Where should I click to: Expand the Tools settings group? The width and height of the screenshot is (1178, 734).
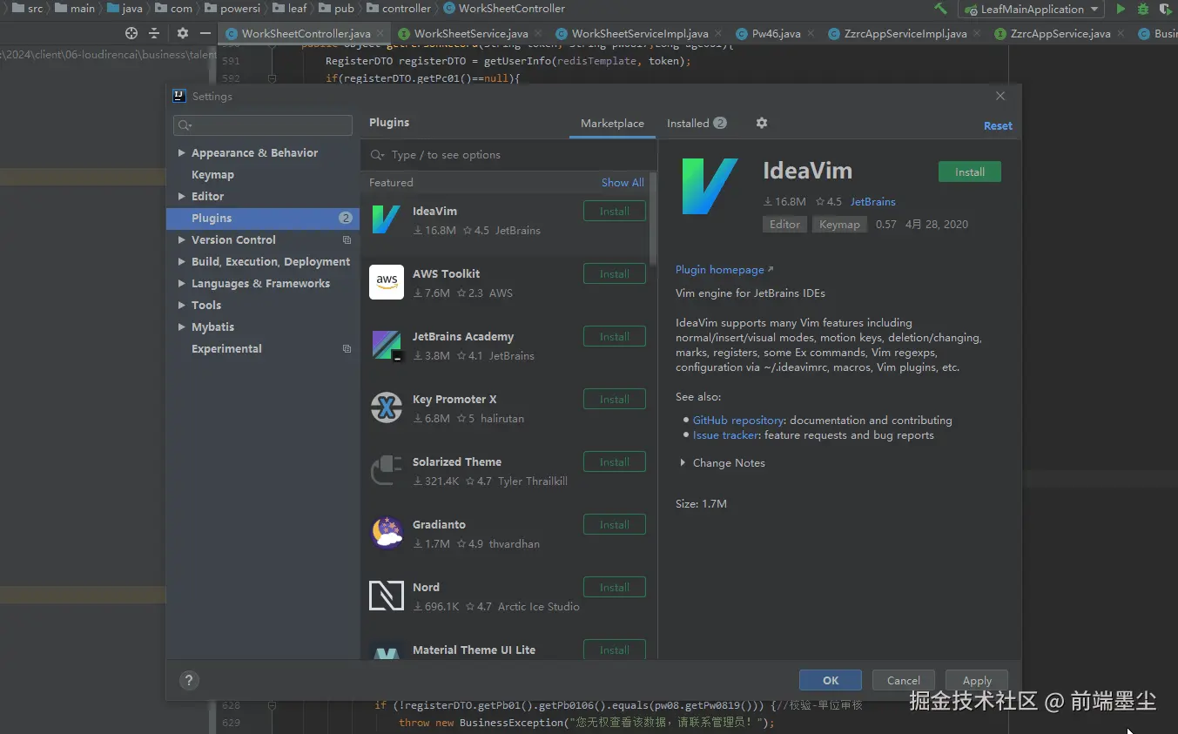point(181,306)
